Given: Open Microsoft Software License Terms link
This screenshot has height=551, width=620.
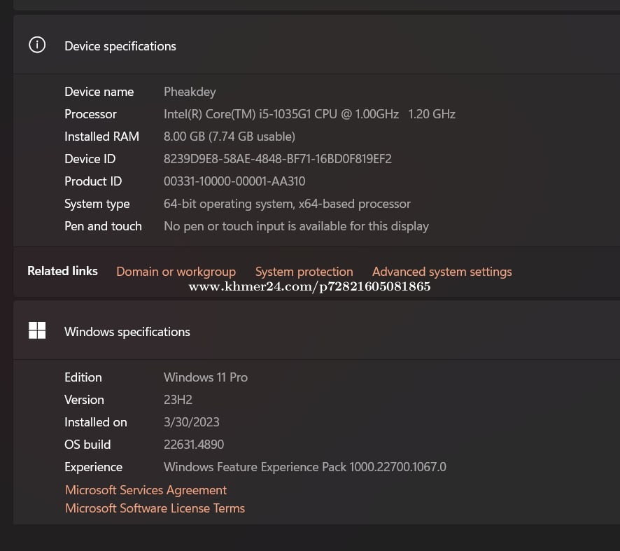Looking at the screenshot, I should coord(155,508).
